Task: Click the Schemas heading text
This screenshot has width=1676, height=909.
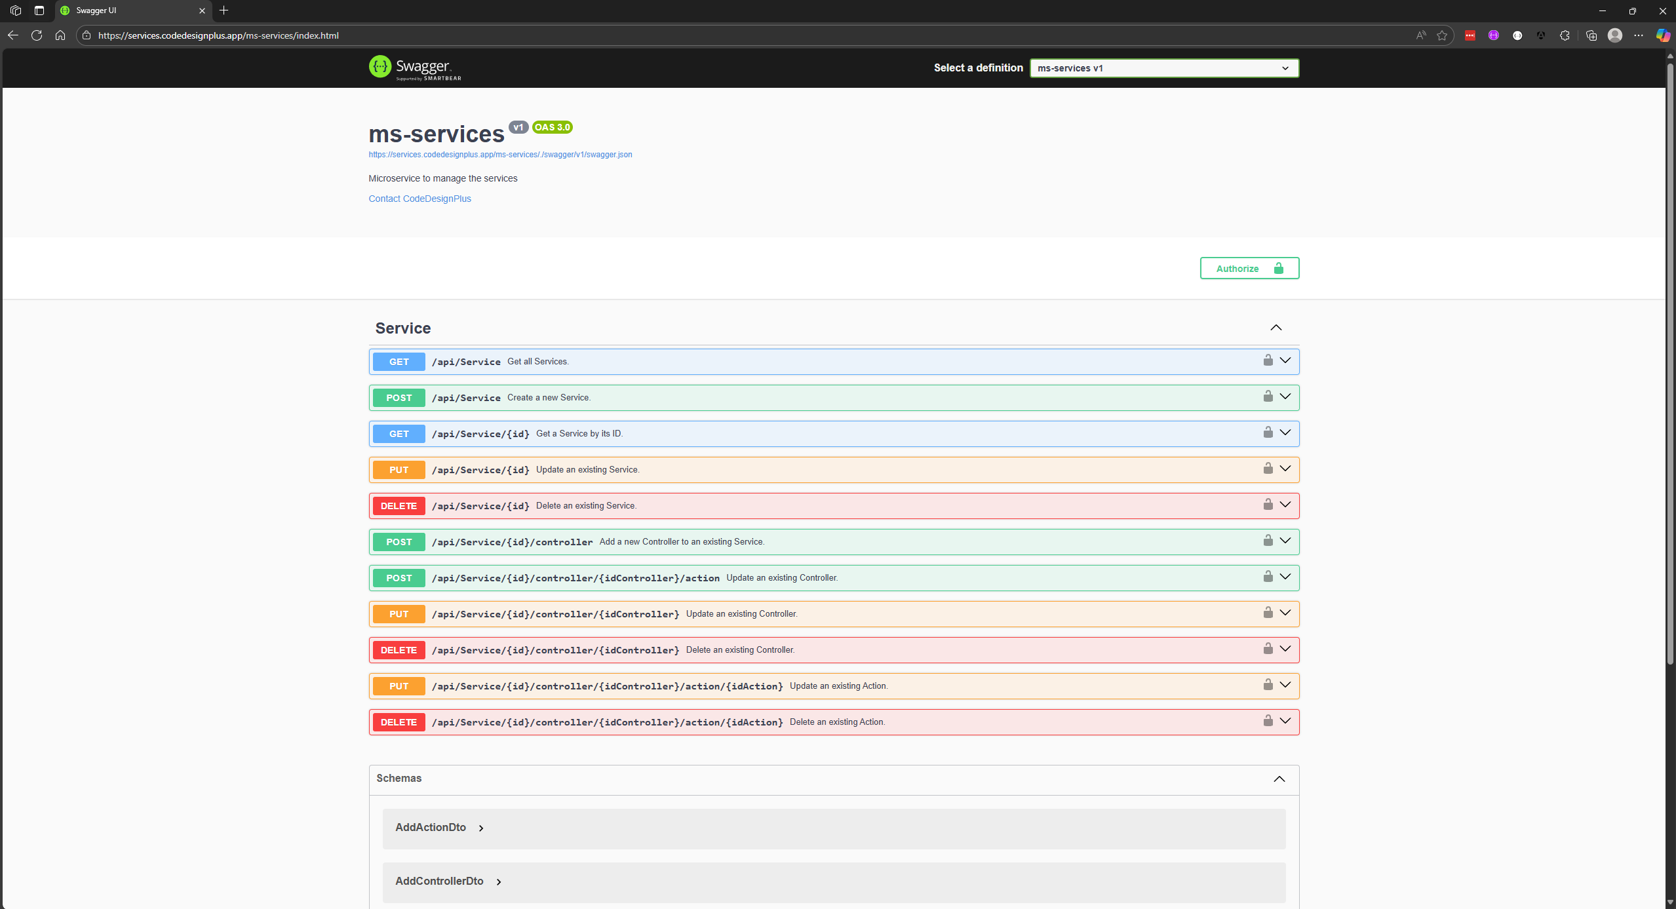Action: point(399,778)
